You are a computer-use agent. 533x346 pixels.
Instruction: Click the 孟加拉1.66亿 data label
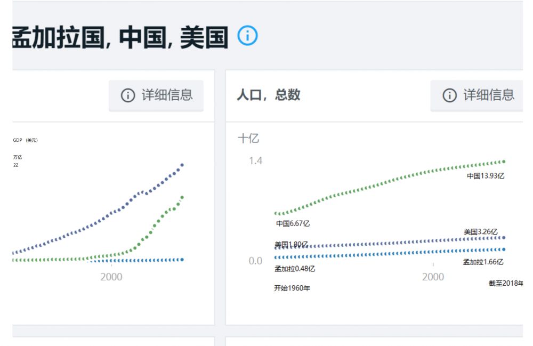[x=483, y=262]
